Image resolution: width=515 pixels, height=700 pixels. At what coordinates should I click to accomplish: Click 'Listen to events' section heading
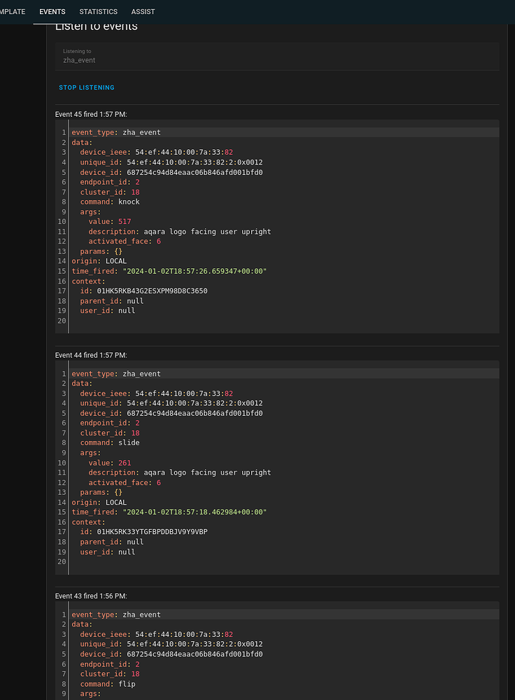point(97,27)
